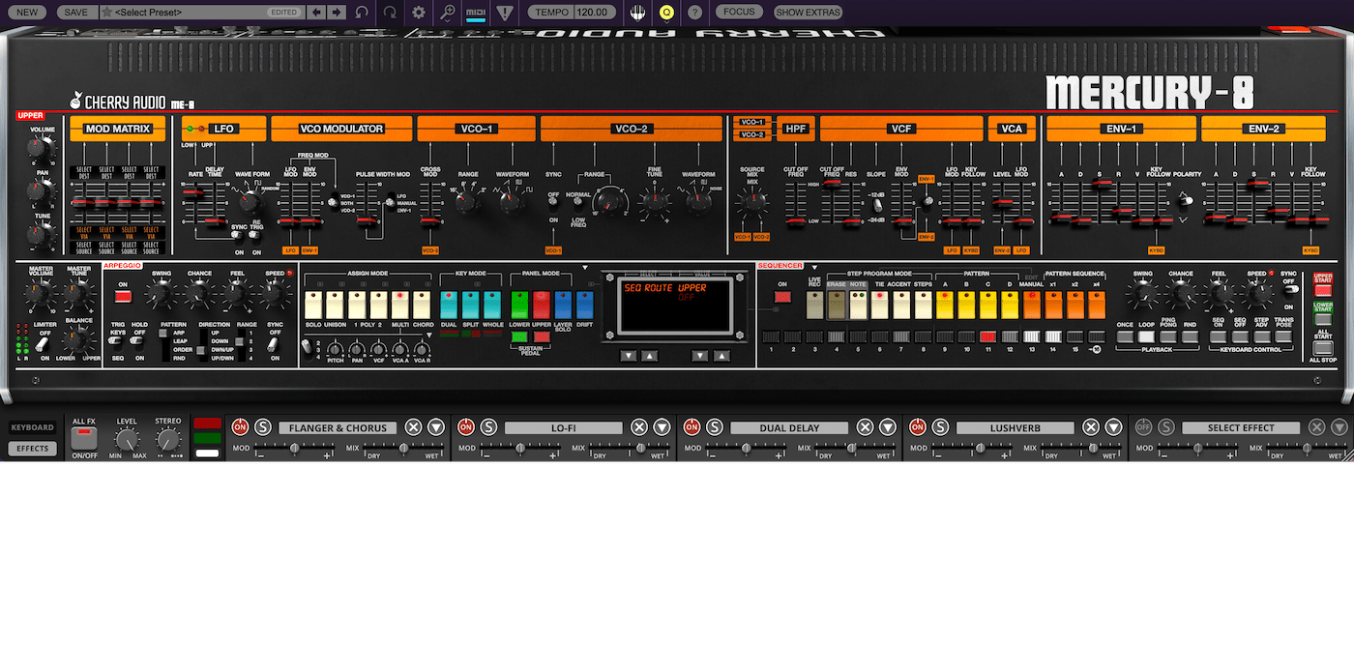Open the Dual Delay effect selector arrow
Screen dimensions: 1354x671
[886, 426]
